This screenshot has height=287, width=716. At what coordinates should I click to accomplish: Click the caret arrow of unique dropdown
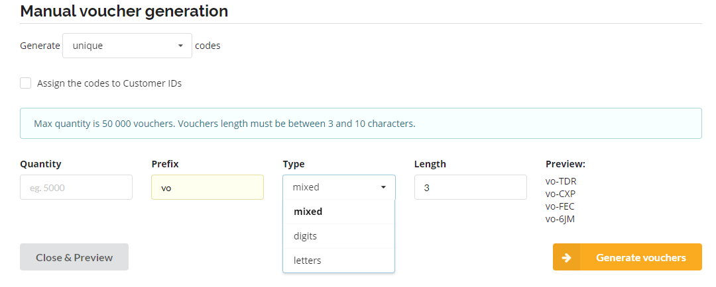tap(180, 46)
